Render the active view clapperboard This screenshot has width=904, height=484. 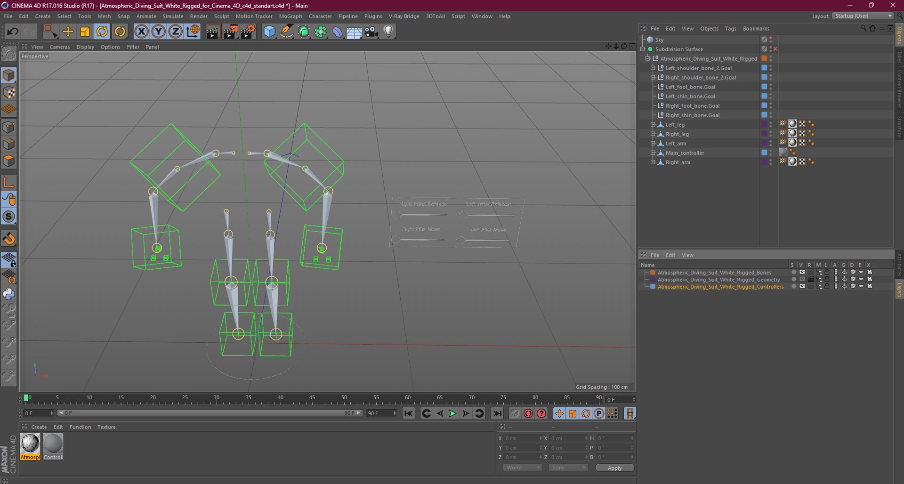point(213,32)
